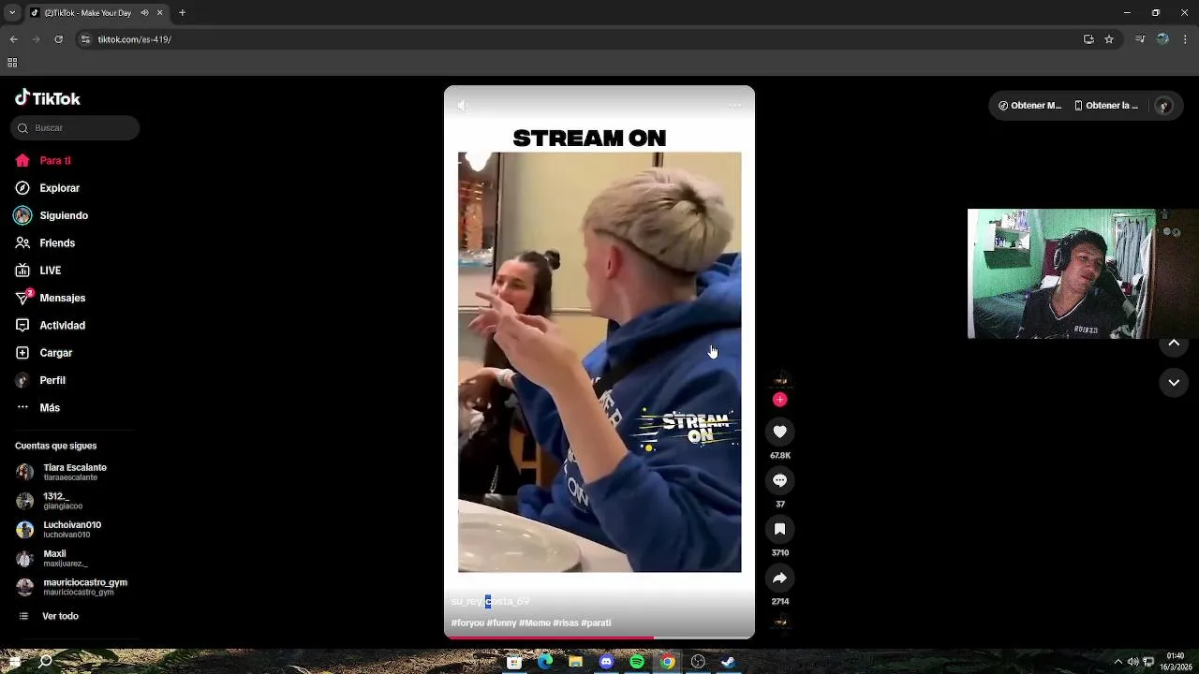The width and height of the screenshot is (1199, 674).
Task: Bookmark this page with star icon
Action: (x=1109, y=39)
